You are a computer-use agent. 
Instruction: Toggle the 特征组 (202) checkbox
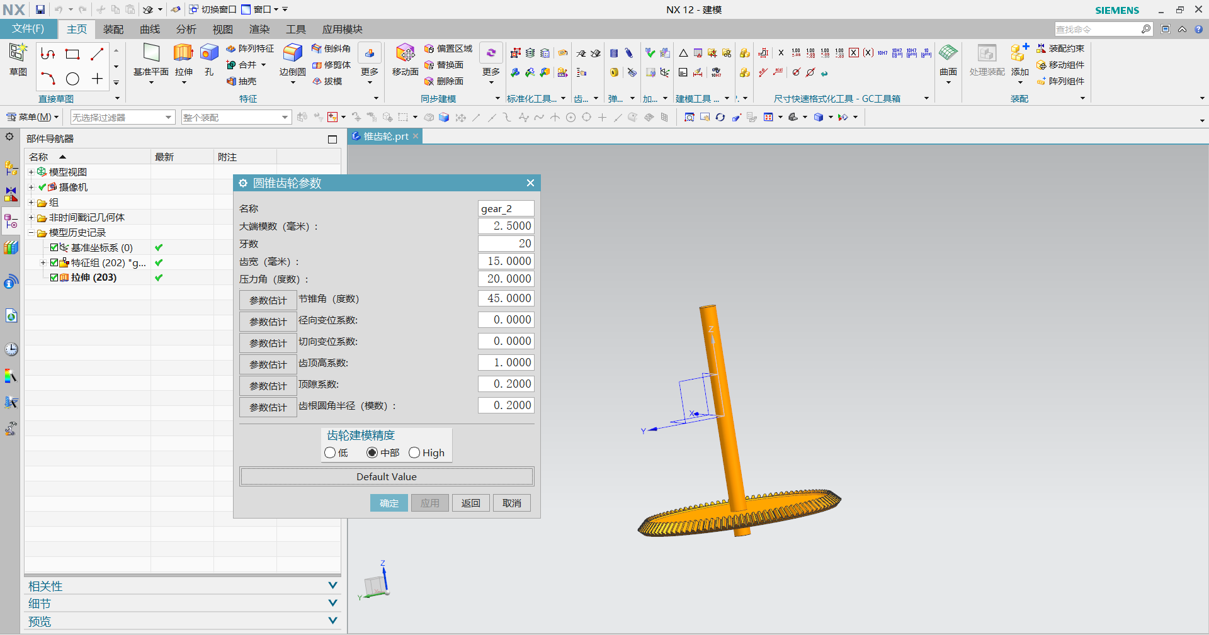coord(54,262)
